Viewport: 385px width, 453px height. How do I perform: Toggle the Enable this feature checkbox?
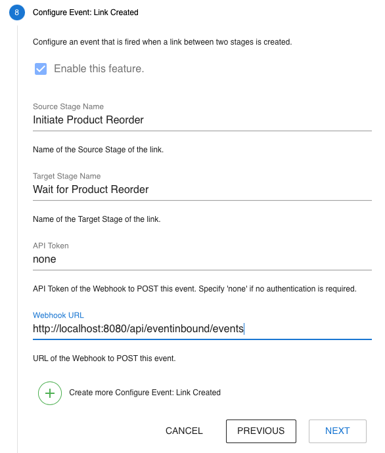point(41,69)
